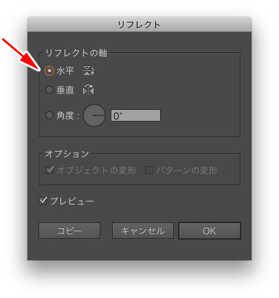The image size is (279, 298).
Task: Click the 垂直 label text
Action: [65, 90]
